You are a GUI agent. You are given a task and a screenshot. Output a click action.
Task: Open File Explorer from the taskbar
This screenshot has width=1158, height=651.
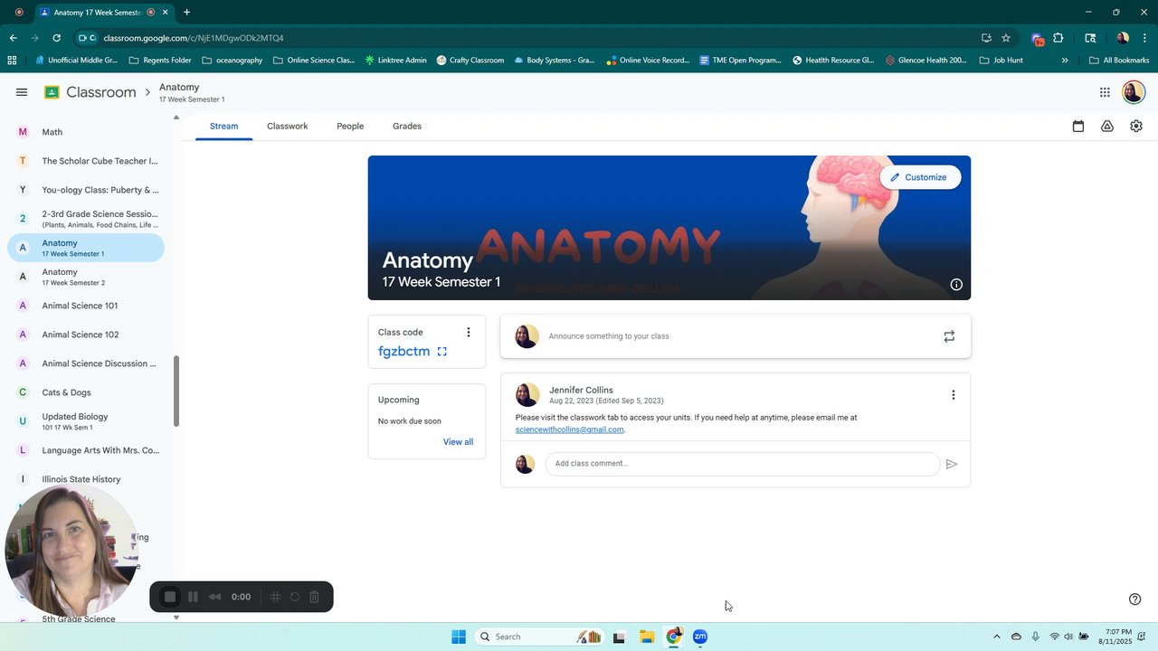click(x=647, y=637)
